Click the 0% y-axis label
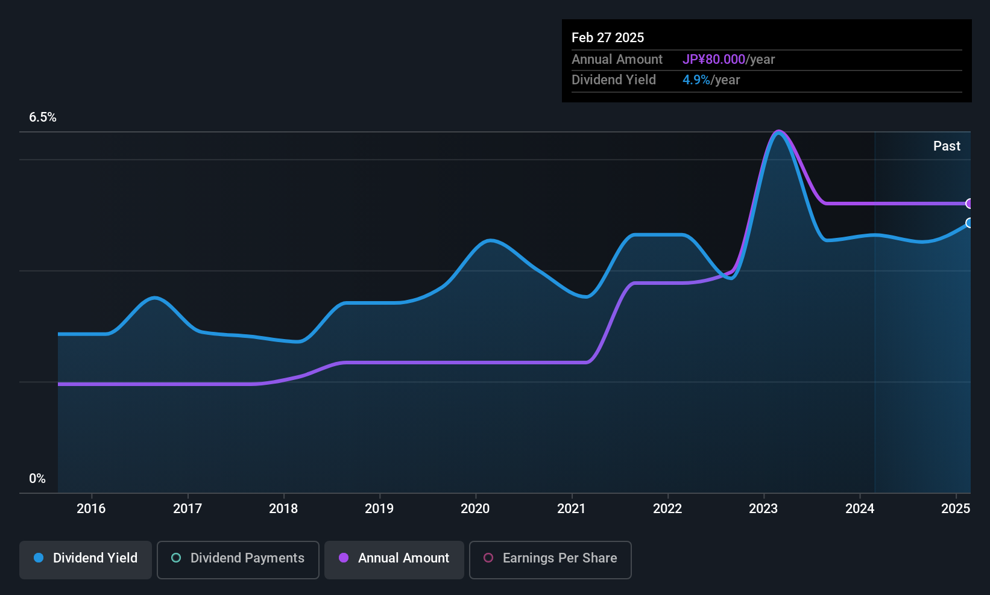 pos(37,479)
